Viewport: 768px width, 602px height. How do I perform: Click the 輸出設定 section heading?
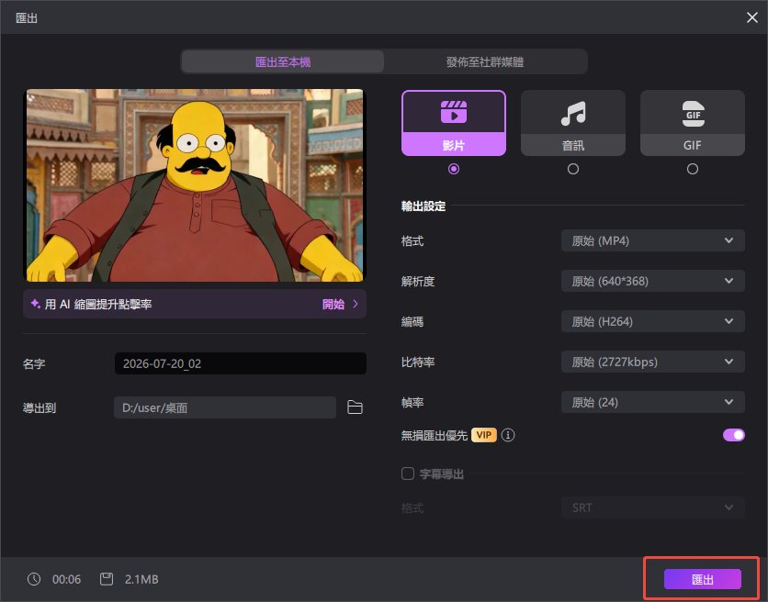424,206
